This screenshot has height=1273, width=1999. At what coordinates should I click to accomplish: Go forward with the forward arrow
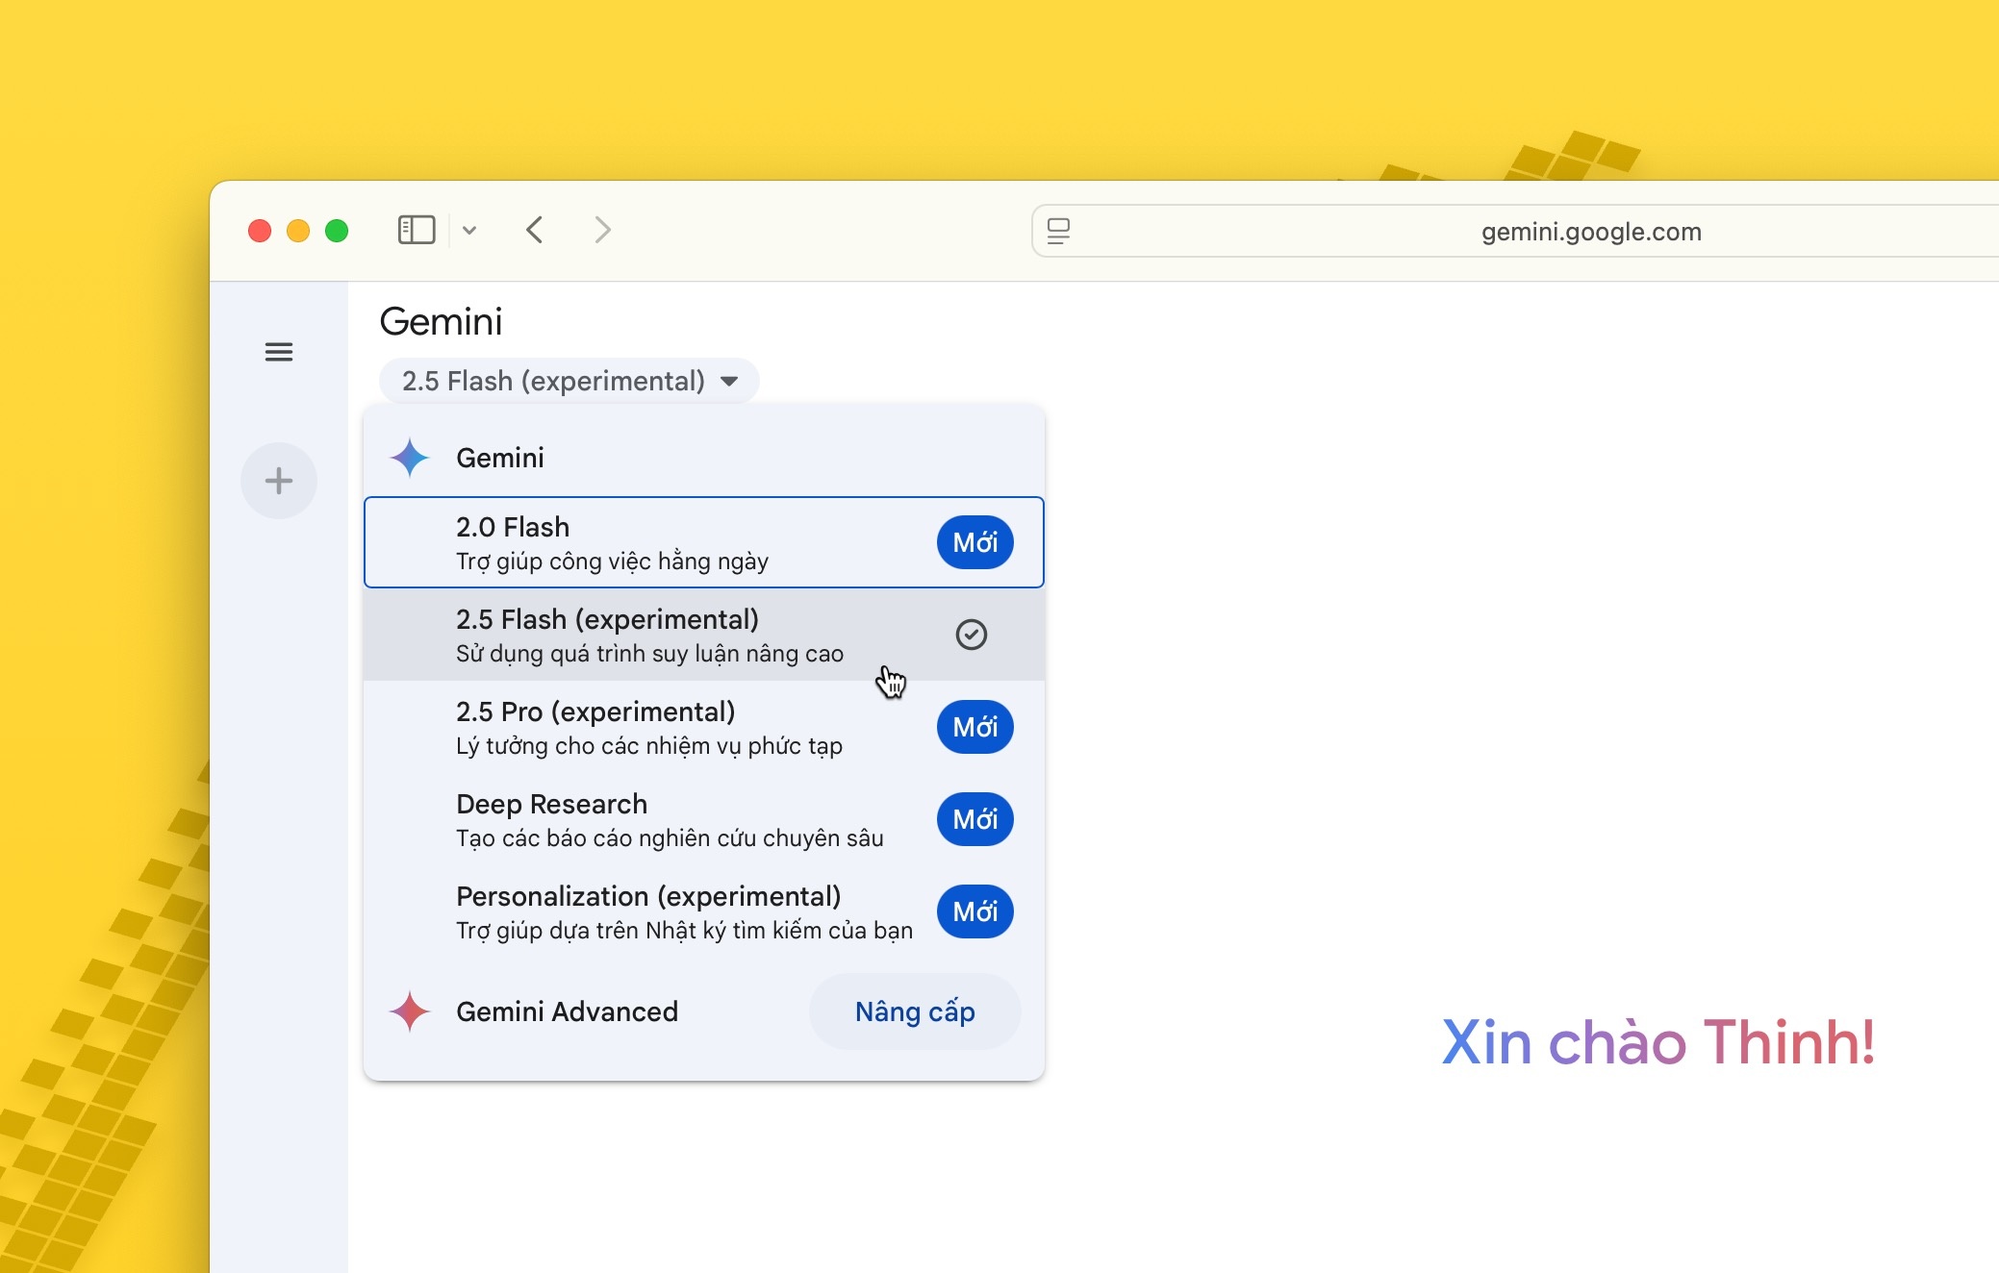click(602, 230)
